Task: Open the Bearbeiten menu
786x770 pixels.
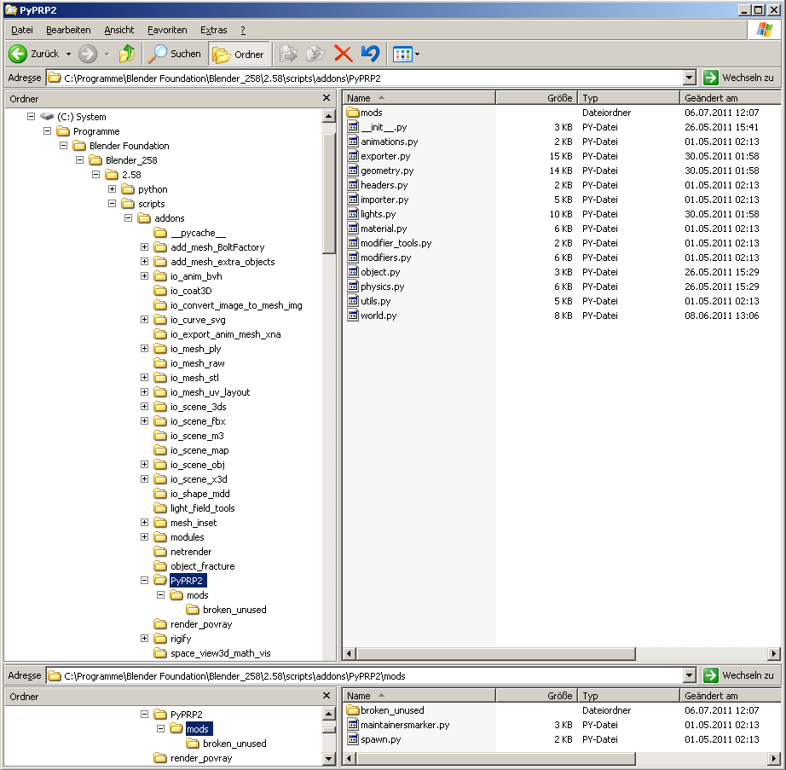Action: click(68, 30)
